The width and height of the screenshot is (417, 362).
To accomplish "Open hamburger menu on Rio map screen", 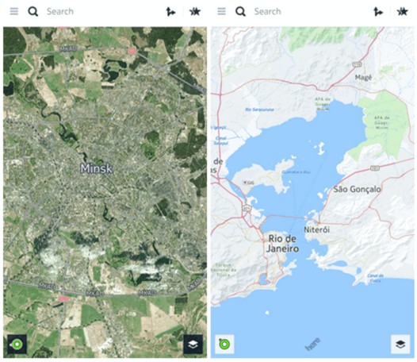I will coord(221,11).
